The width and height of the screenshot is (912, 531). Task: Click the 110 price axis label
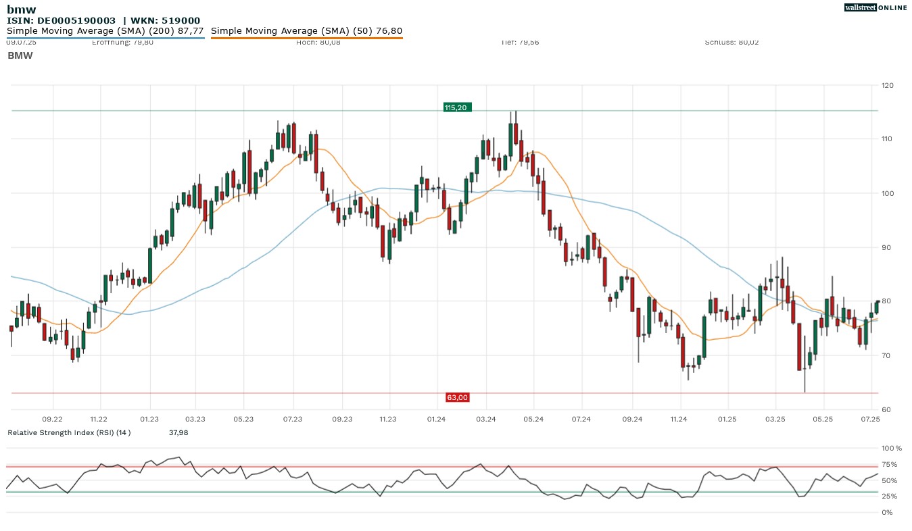click(x=888, y=139)
